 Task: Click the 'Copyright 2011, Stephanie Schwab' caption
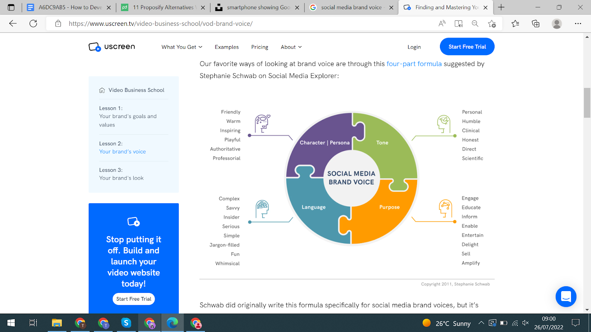click(455, 284)
